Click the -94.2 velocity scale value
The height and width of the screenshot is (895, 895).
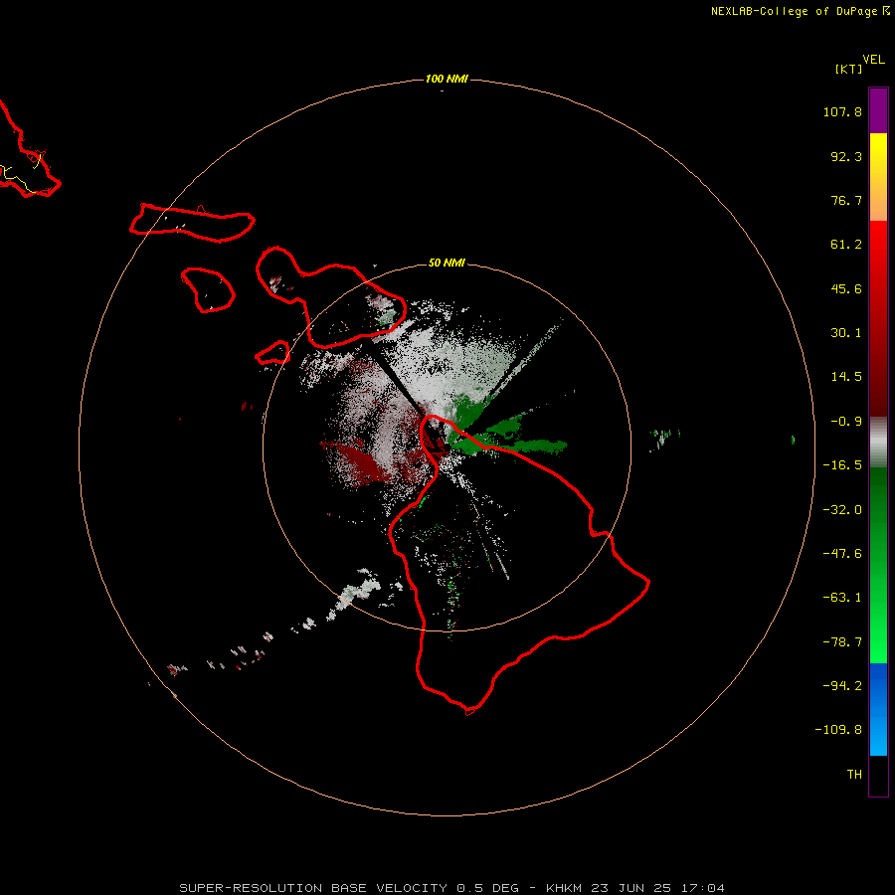842,685
